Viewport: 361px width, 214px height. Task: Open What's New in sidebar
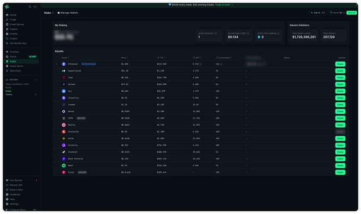click(16, 190)
